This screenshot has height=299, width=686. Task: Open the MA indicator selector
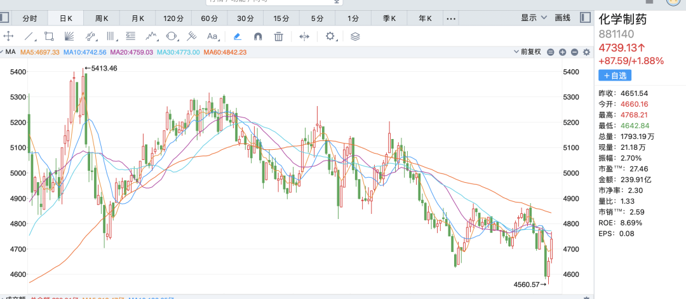(8, 52)
